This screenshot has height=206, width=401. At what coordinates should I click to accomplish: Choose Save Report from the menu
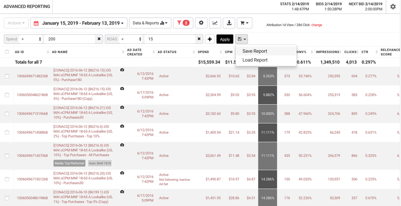point(266,51)
